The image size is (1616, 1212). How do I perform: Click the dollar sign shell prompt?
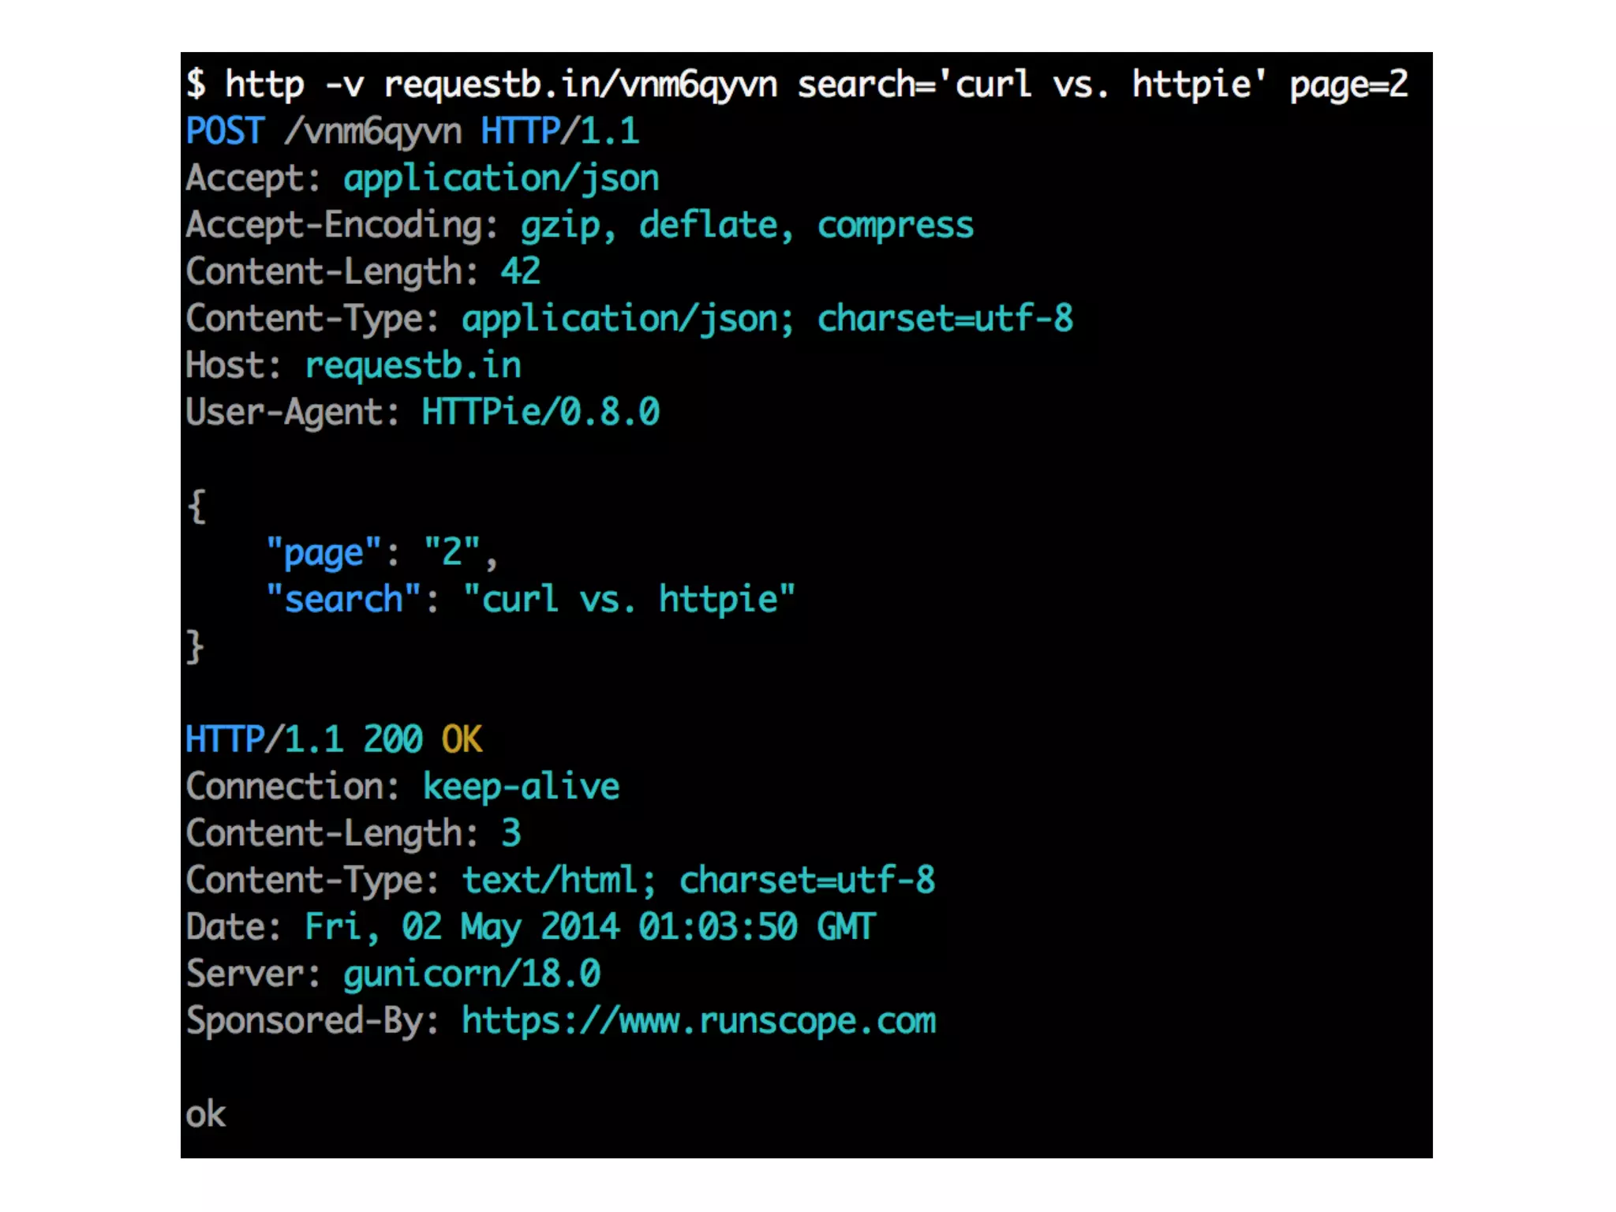pos(196,84)
